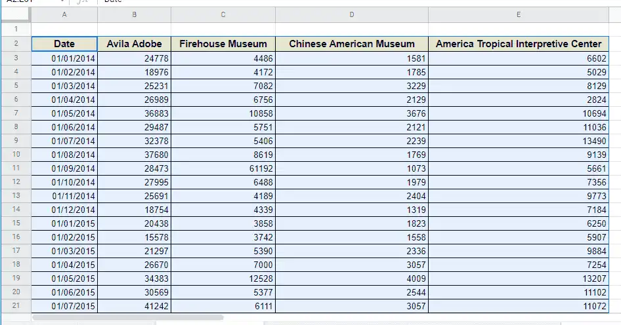Select row 7 header
The height and width of the screenshot is (325, 621).
click(x=16, y=113)
